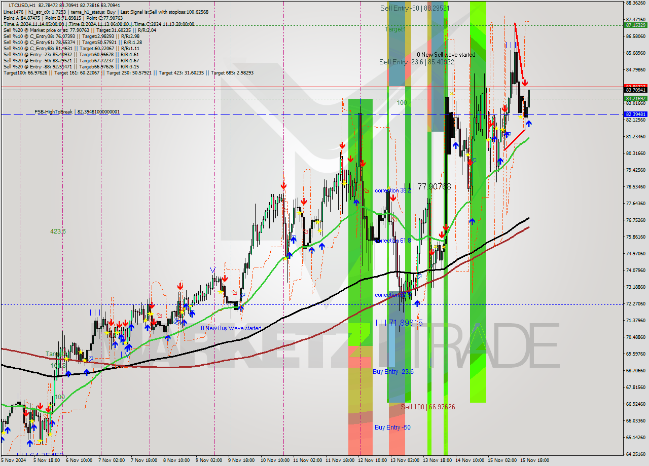Image resolution: width=649 pixels, height=466 pixels.
Task: Click the black 83.70941 current price tag
Action: coord(635,90)
